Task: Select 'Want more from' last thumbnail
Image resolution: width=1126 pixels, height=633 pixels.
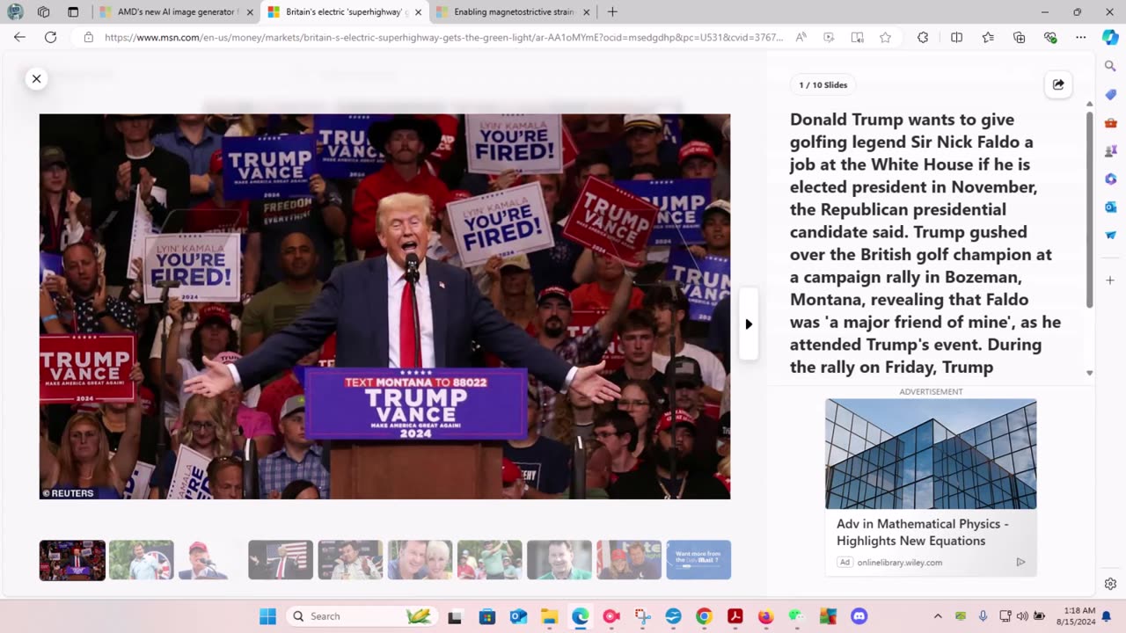Action: (x=698, y=560)
